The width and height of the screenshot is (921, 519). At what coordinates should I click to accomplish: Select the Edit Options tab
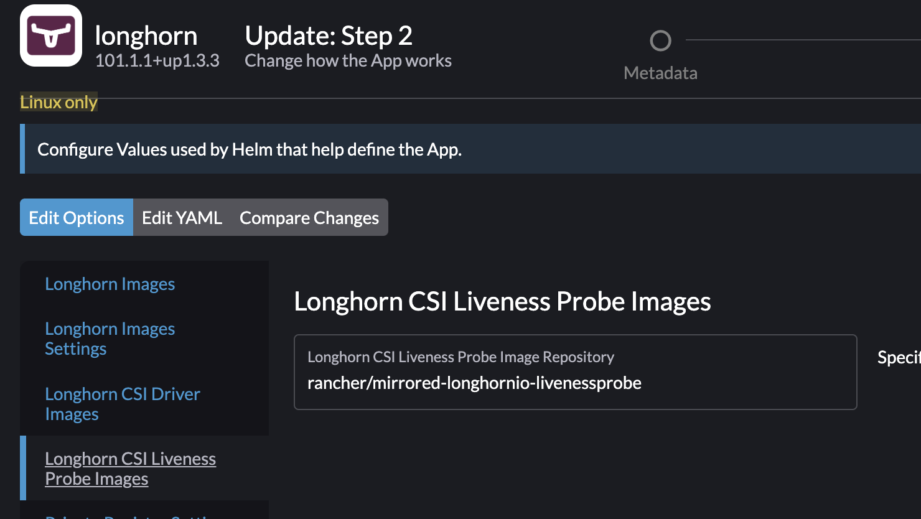(x=76, y=217)
